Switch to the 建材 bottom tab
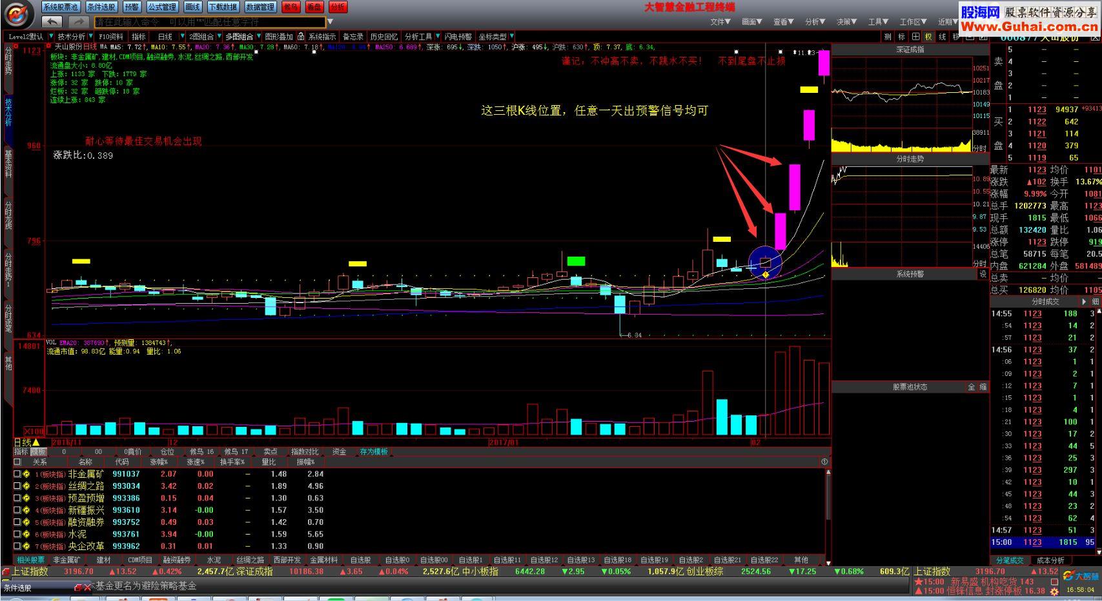Image resolution: width=1102 pixels, height=601 pixels. 103,560
